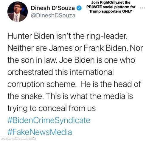Click the blue verified badge icon
The width and height of the screenshot is (149, 141).
[x=79, y=8]
